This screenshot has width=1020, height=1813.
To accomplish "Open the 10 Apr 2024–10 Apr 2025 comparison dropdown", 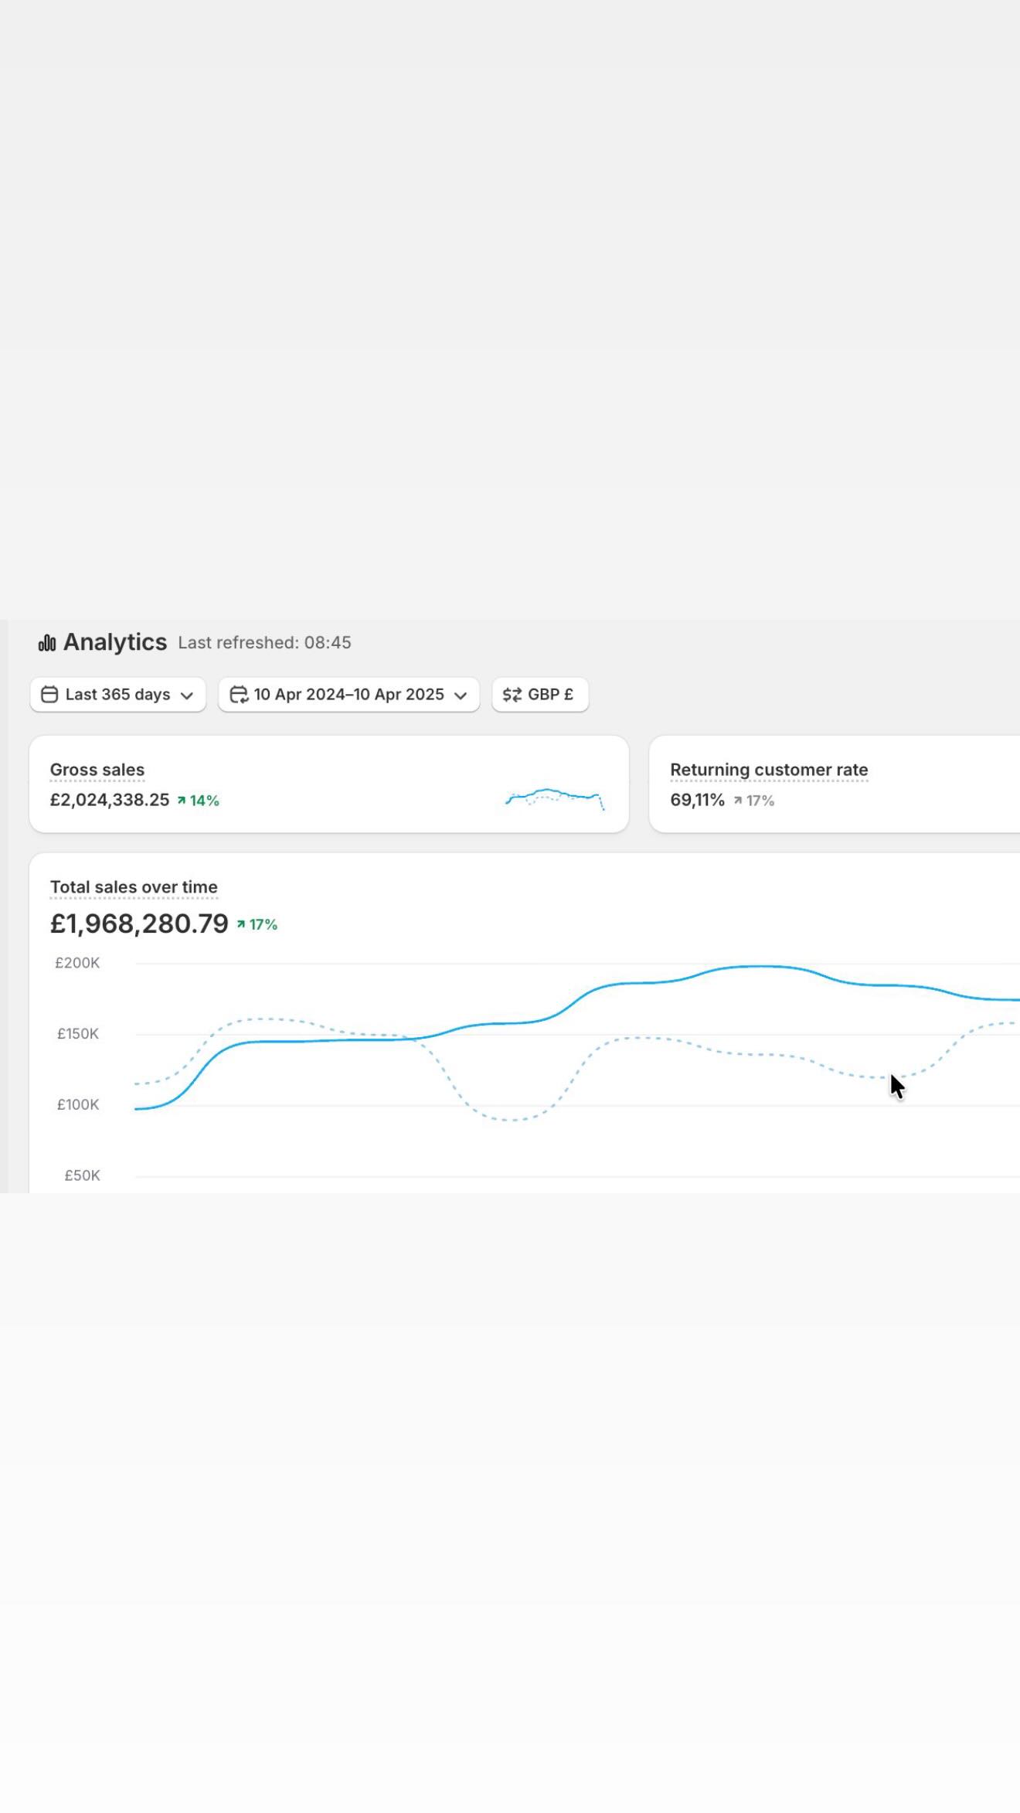I will [349, 695].
